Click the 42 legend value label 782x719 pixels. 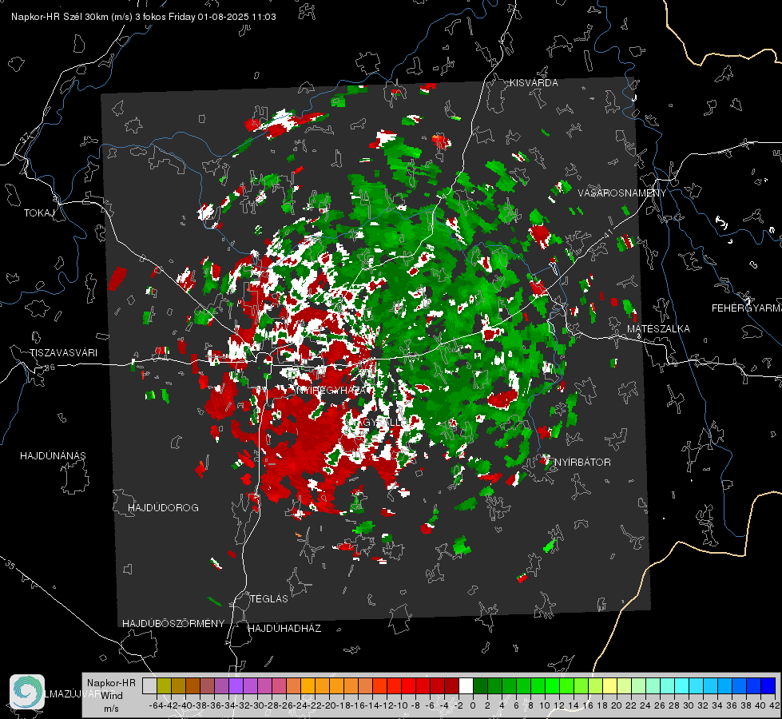775,705
